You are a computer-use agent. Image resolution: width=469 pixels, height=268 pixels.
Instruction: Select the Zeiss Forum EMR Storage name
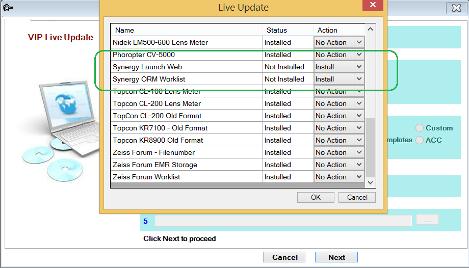(x=154, y=165)
